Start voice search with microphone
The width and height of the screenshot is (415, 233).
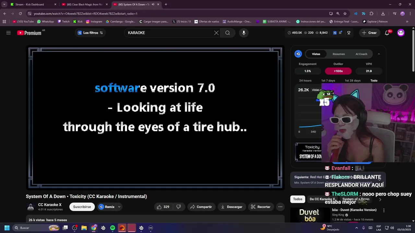(244, 33)
